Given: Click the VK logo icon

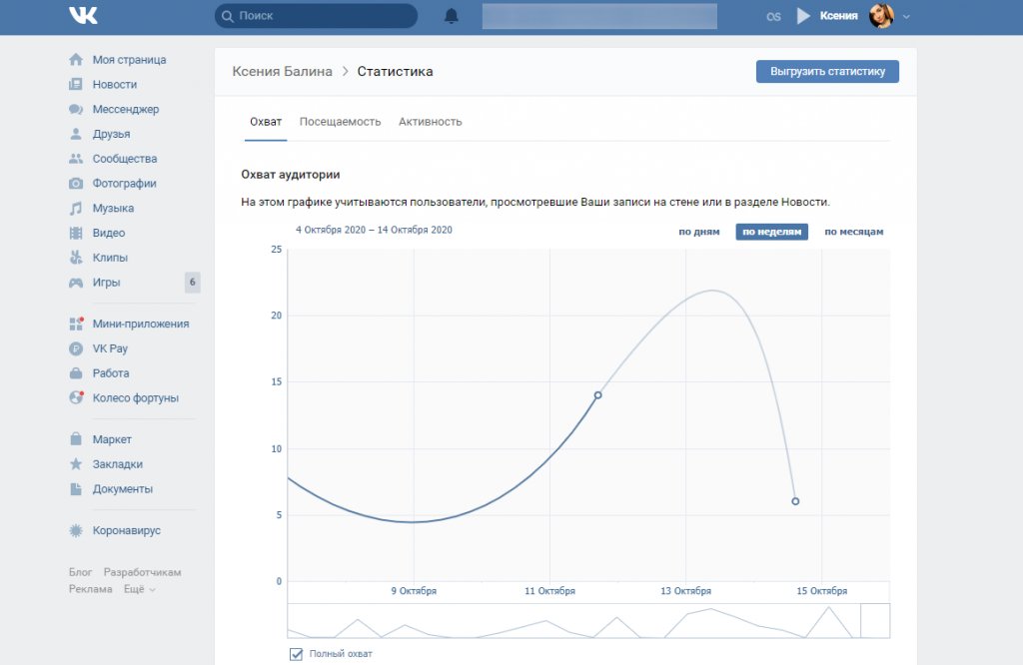Looking at the screenshot, I should (x=83, y=16).
